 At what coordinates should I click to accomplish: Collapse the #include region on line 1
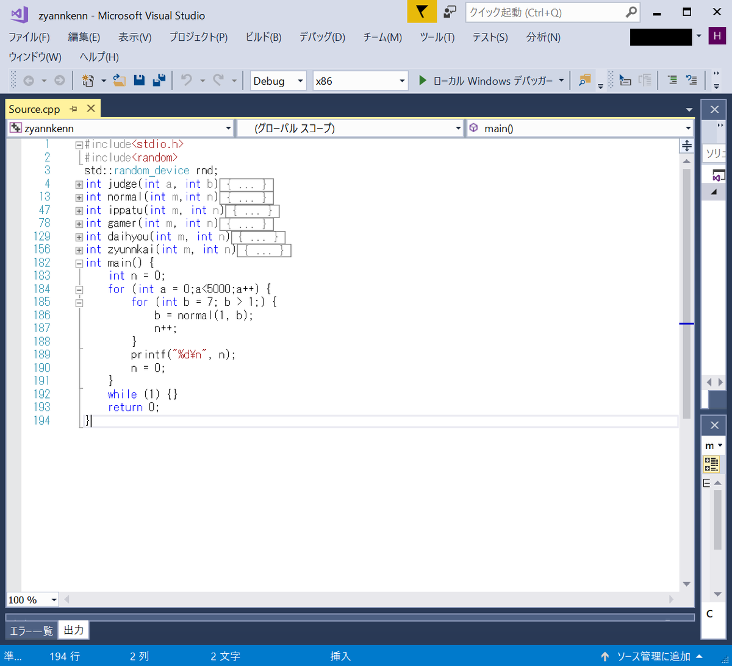pos(79,145)
